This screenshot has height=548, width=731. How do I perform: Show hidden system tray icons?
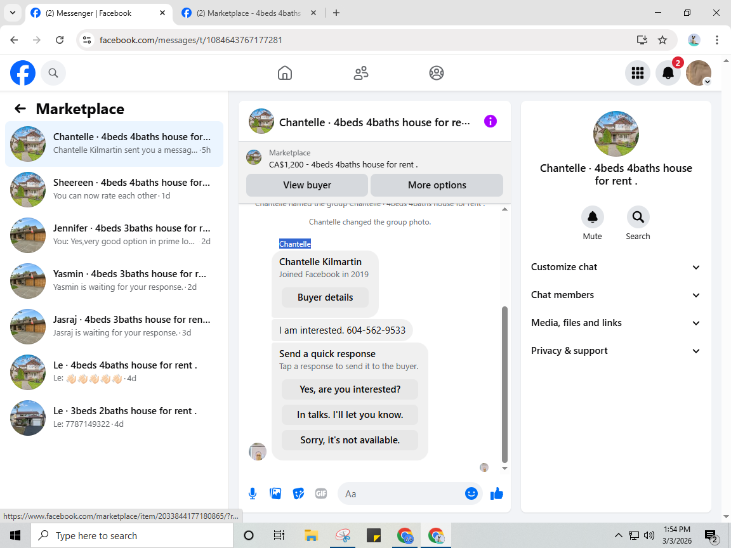(618, 535)
